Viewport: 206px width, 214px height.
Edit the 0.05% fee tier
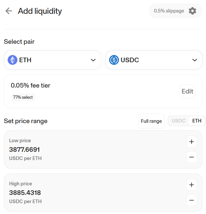point(187,91)
